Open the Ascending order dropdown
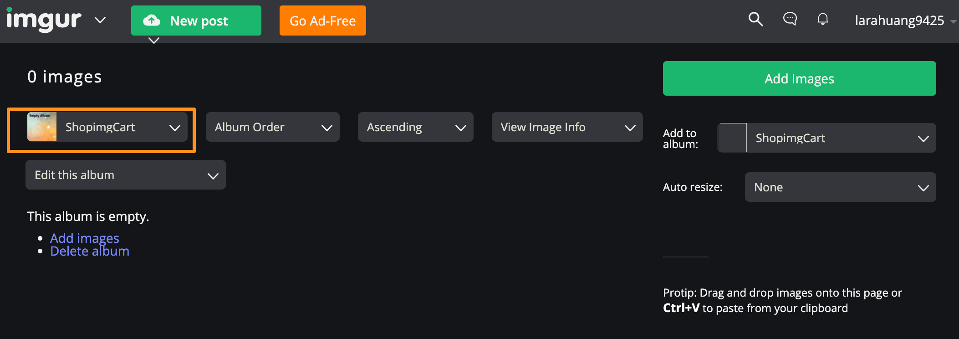Screen dimensions: 959x339 (415, 127)
